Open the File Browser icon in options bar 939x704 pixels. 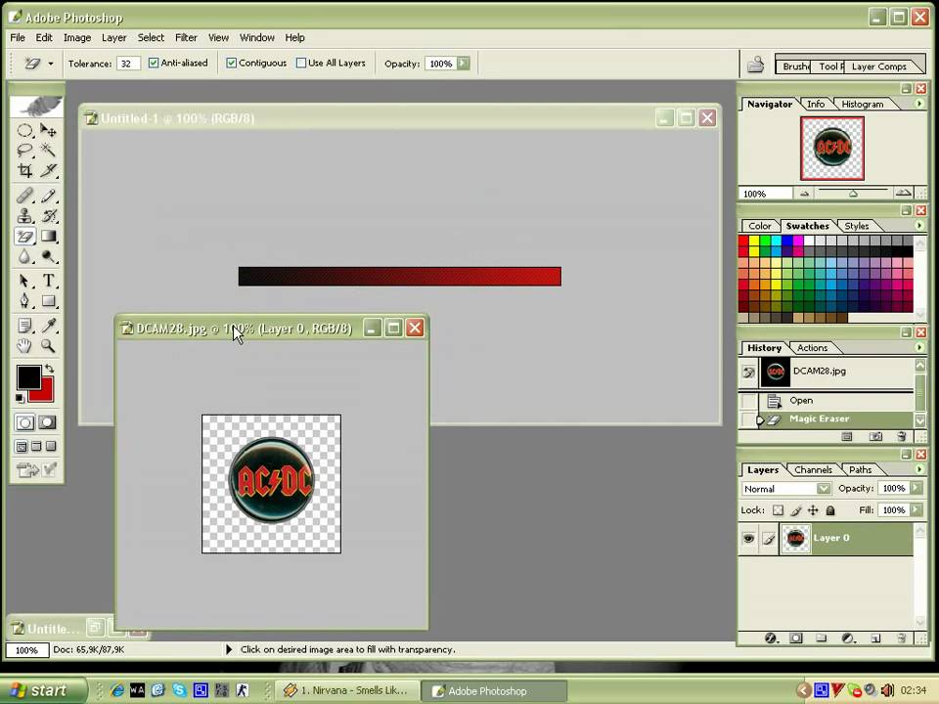pyautogui.click(x=755, y=64)
